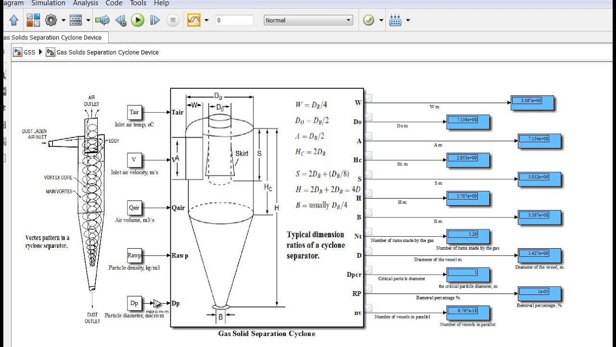Click the Update Diagram icon

pyautogui.click(x=103, y=20)
